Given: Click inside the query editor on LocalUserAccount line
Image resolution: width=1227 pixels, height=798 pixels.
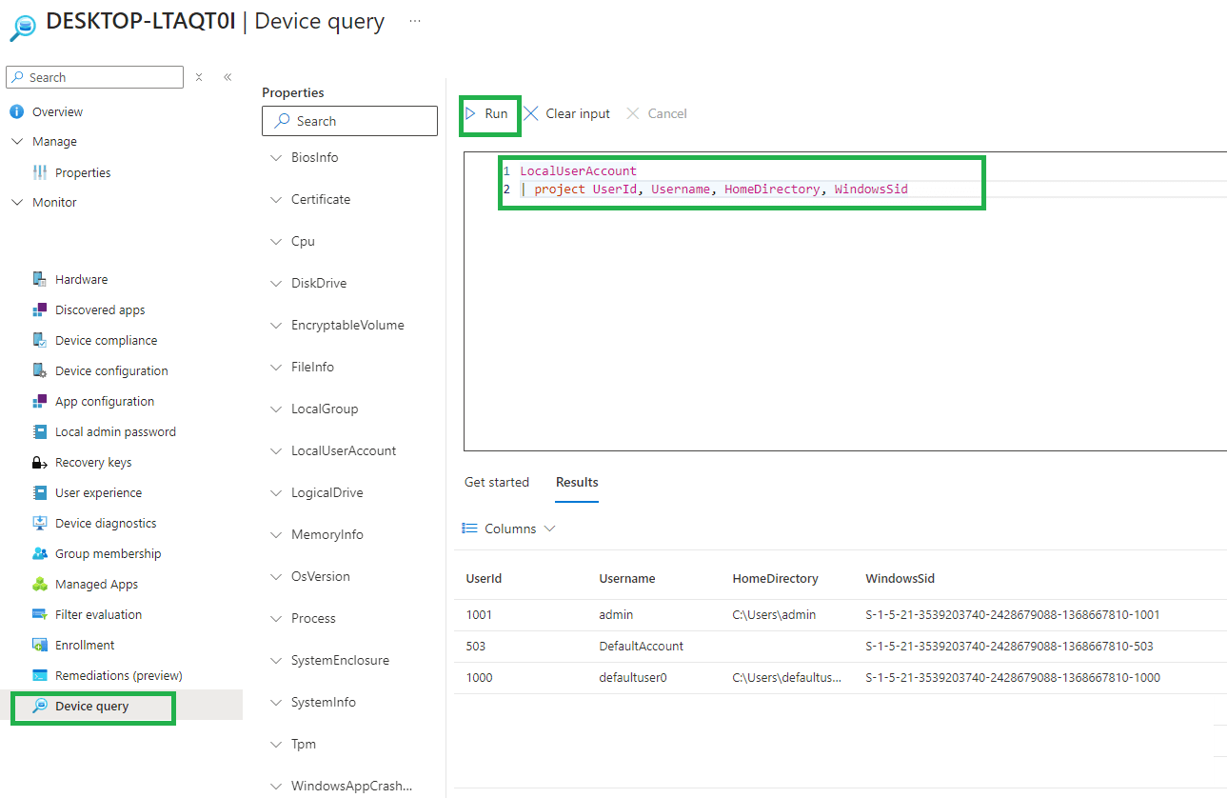Looking at the screenshot, I should tap(578, 170).
